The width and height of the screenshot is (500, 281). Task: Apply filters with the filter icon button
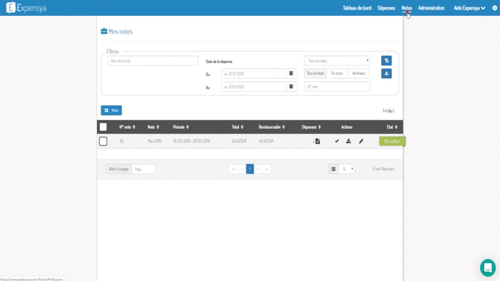(386, 61)
